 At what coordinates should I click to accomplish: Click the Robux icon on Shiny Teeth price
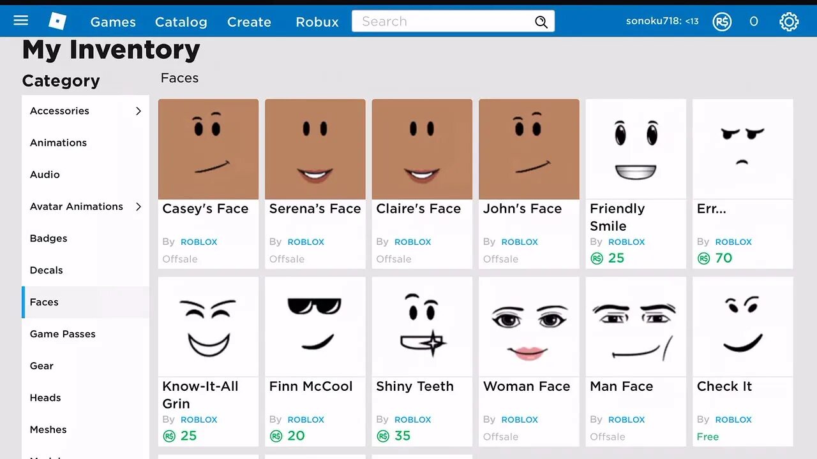(382, 436)
